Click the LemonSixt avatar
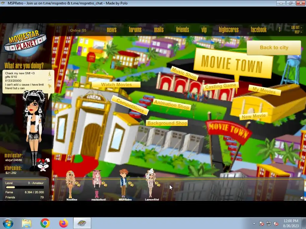Screen dimensions: 306x229 click(x=150, y=183)
